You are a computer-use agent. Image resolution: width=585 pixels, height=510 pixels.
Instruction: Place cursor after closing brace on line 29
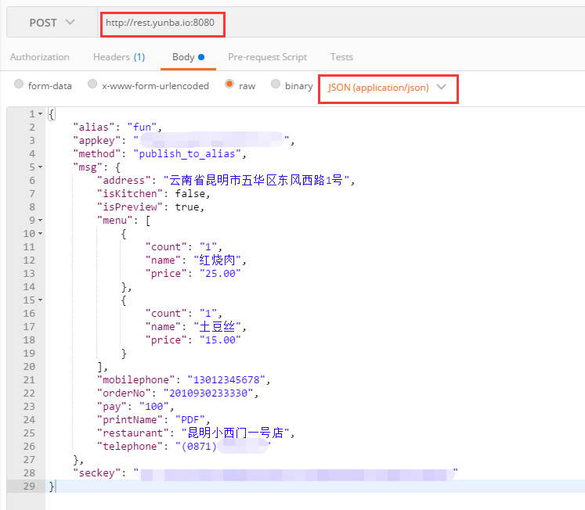(x=56, y=487)
